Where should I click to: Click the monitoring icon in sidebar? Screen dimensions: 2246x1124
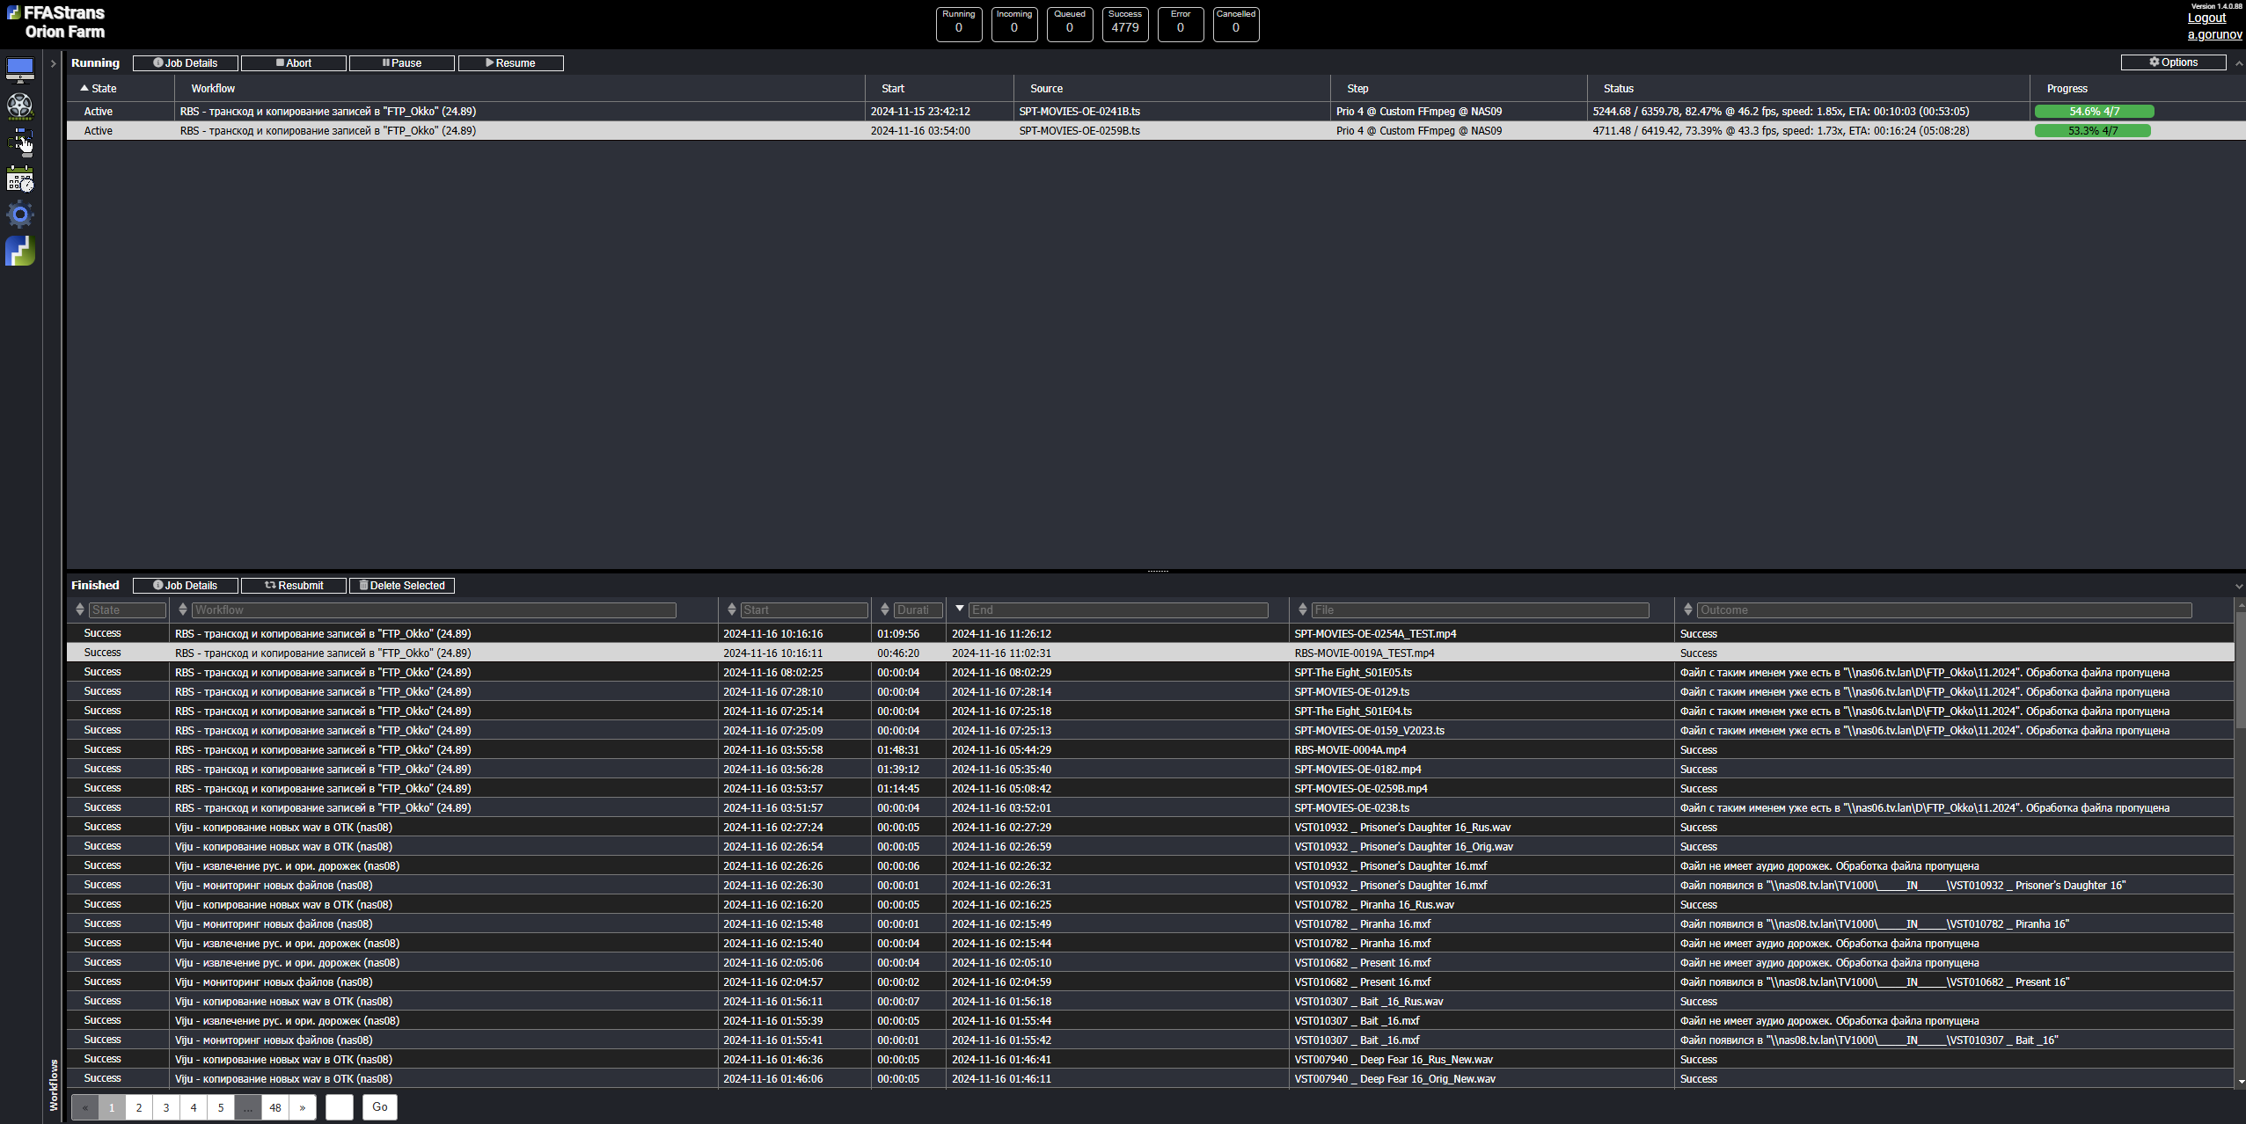pos(21,70)
